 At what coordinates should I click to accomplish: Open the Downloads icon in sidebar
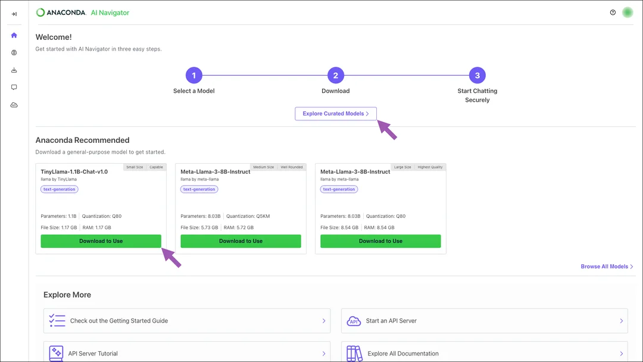[14, 70]
